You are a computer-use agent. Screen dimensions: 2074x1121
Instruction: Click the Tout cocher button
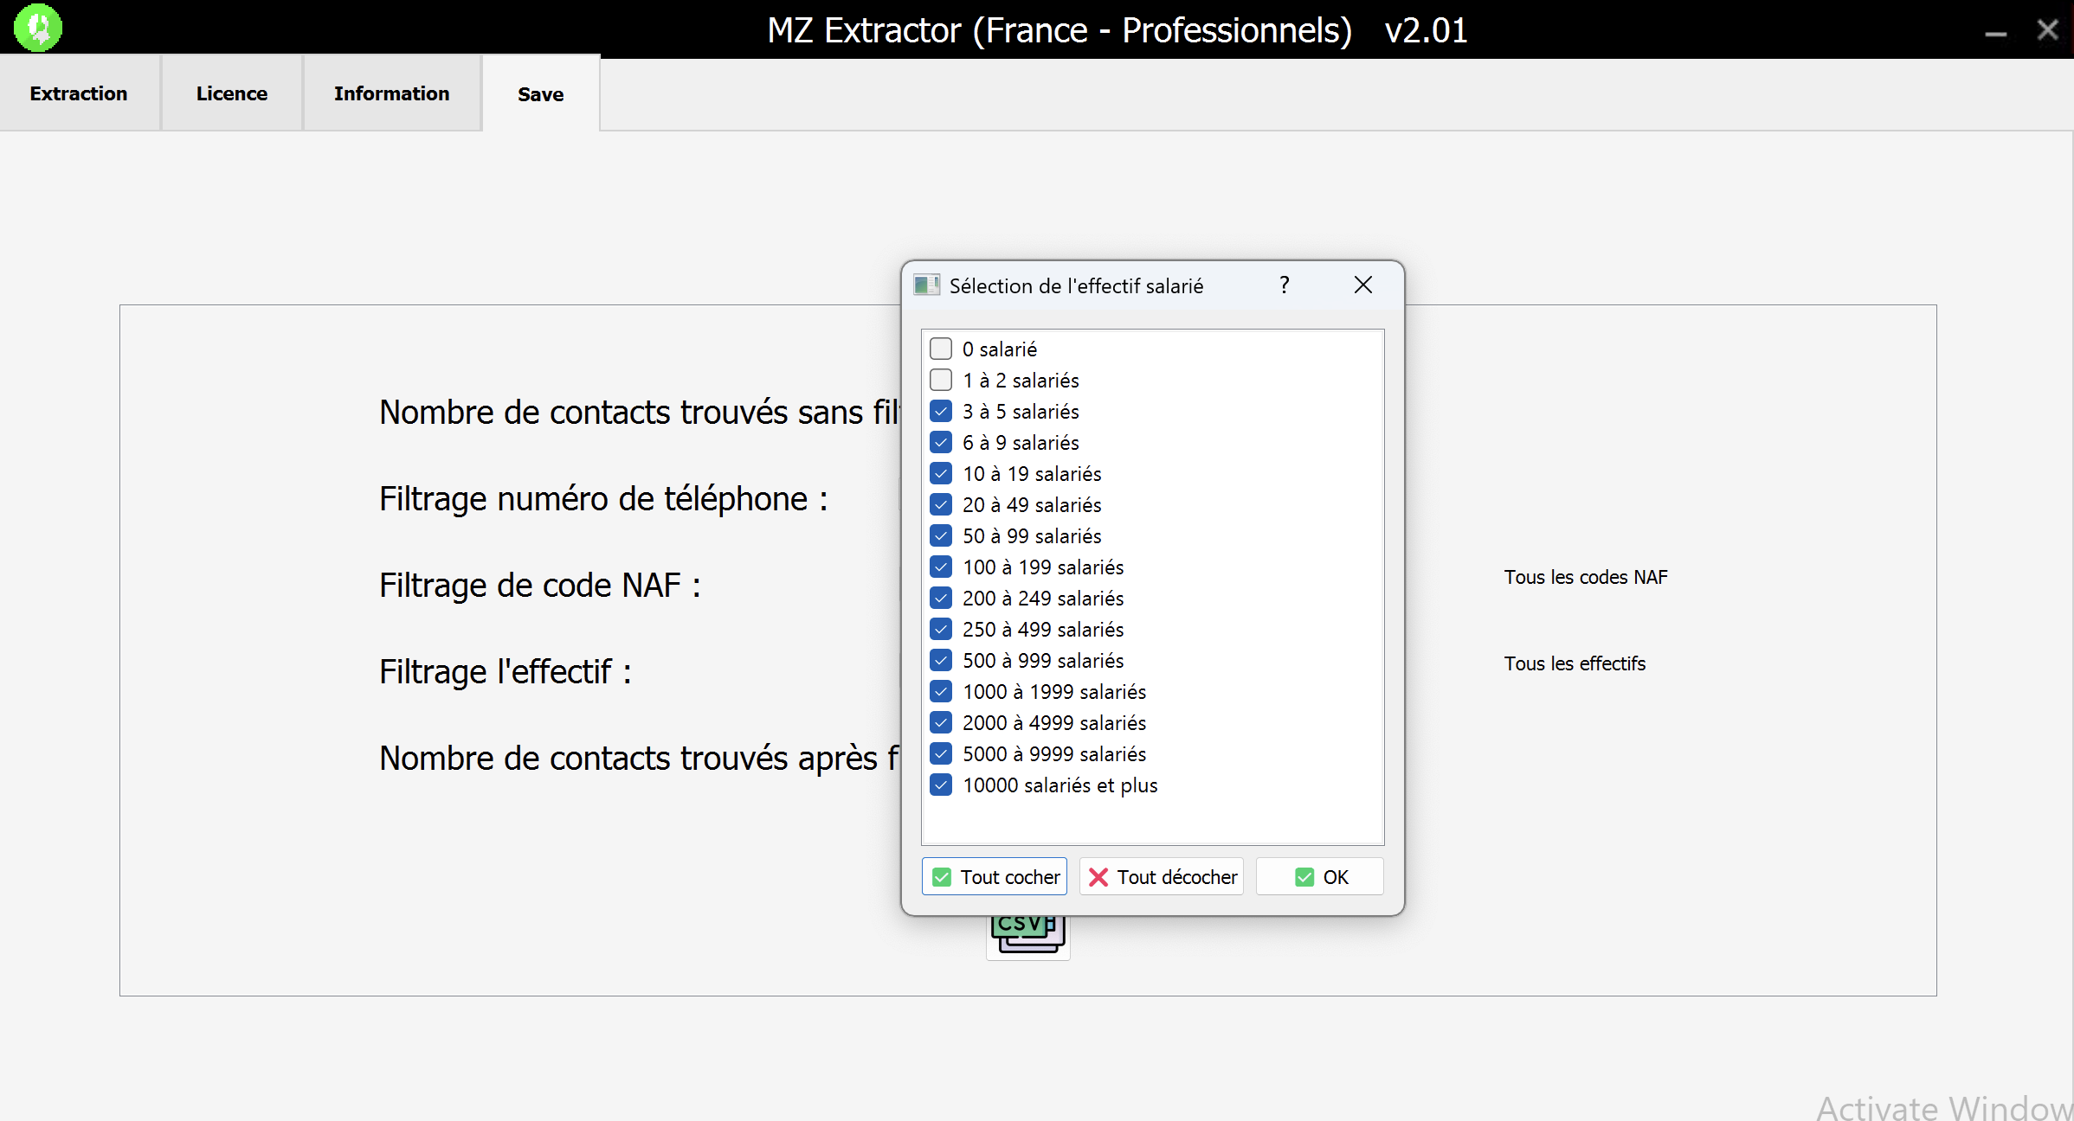pyautogui.click(x=994, y=876)
